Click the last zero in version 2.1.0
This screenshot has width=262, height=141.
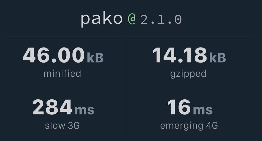tap(178, 19)
